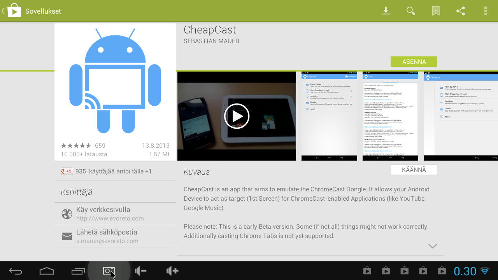Tap the description paragraph starting 'CheapCast is an app'
The image size is (498, 280).
click(x=307, y=199)
